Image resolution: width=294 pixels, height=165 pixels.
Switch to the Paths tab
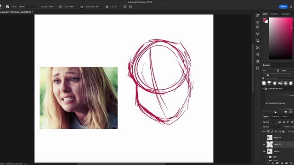pos(285,116)
